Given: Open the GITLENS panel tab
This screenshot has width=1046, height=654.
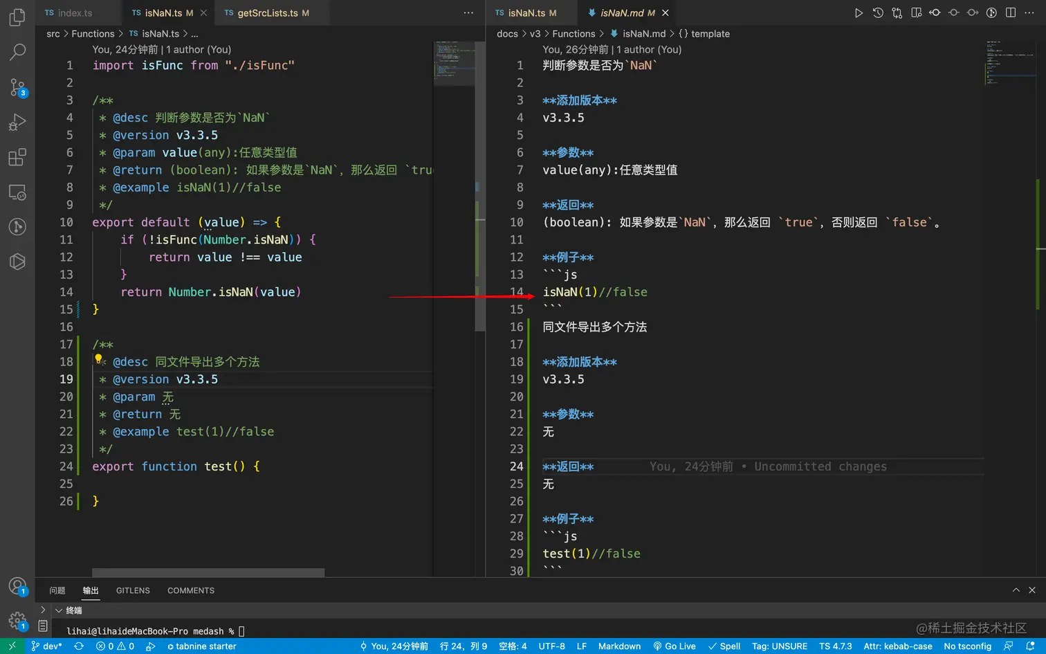Looking at the screenshot, I should pos(133,590).
